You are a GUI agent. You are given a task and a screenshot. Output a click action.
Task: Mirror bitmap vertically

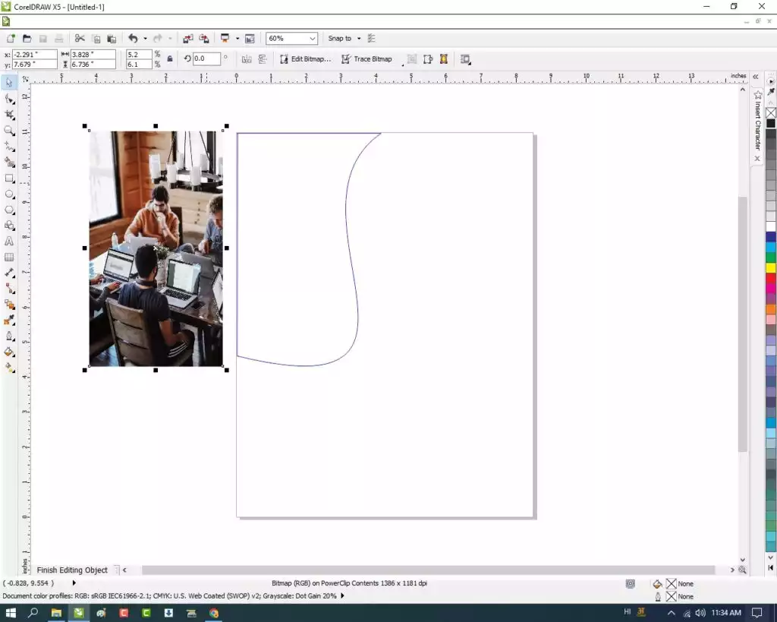(262, 59)
